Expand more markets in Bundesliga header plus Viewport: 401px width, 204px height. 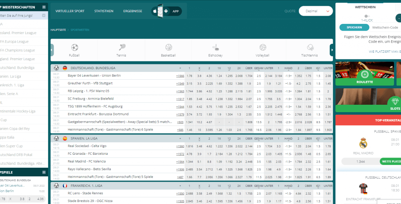[x=180, y=68]
